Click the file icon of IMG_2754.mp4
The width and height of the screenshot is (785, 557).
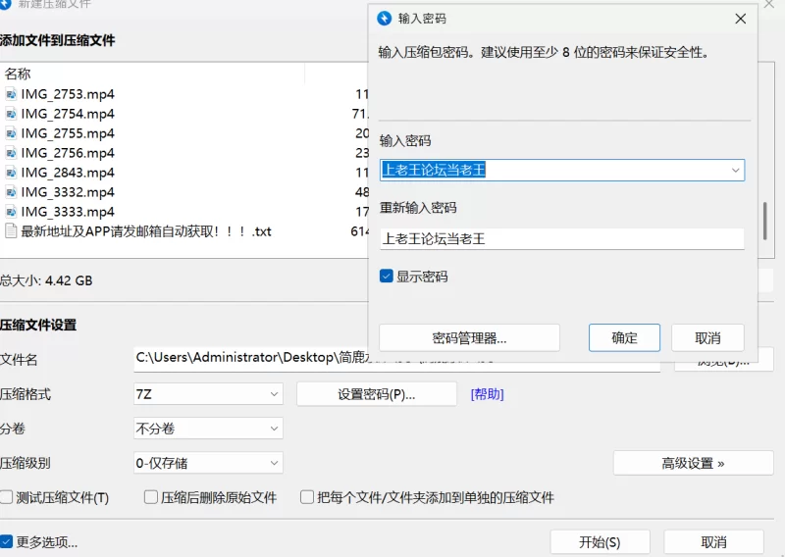coord(11,114)
